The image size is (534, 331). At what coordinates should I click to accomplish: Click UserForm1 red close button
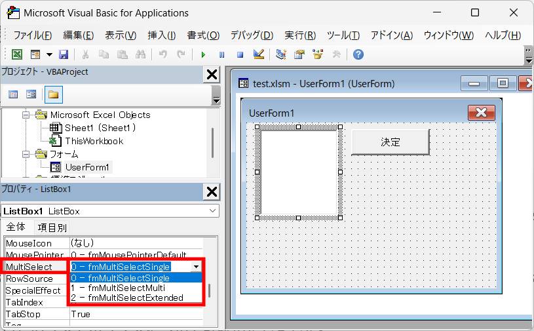481,113
